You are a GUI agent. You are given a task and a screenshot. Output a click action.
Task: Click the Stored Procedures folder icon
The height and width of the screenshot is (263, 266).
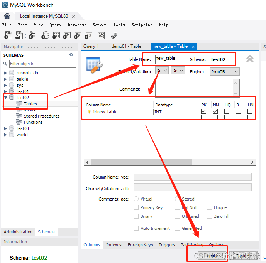pyautogui.click(x=19, y=116)
